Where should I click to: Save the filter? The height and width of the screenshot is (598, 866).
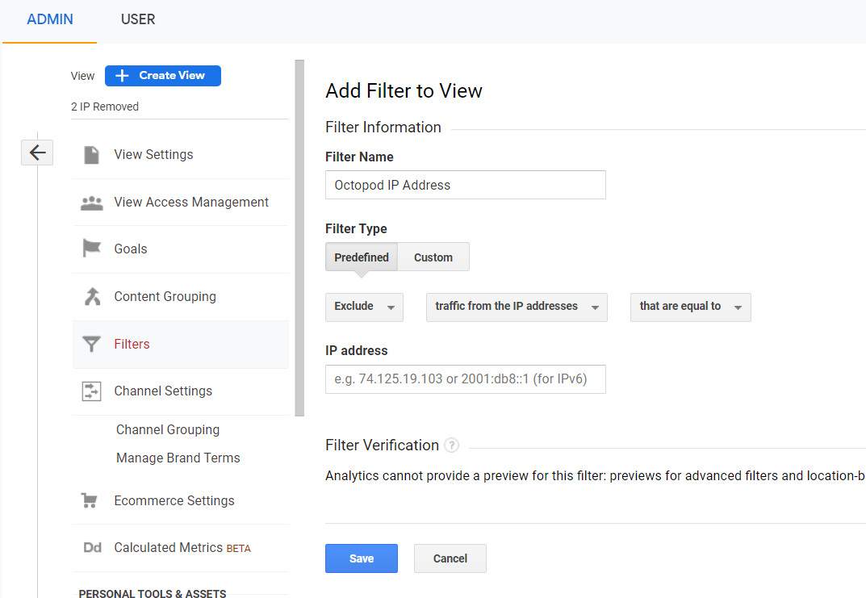[362, 558]
